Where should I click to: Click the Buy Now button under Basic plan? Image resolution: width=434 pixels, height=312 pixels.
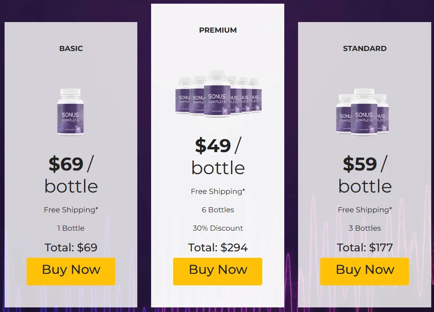pyautogui.click(x=71, y=271)
